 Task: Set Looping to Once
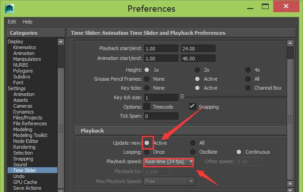point(147,152)
